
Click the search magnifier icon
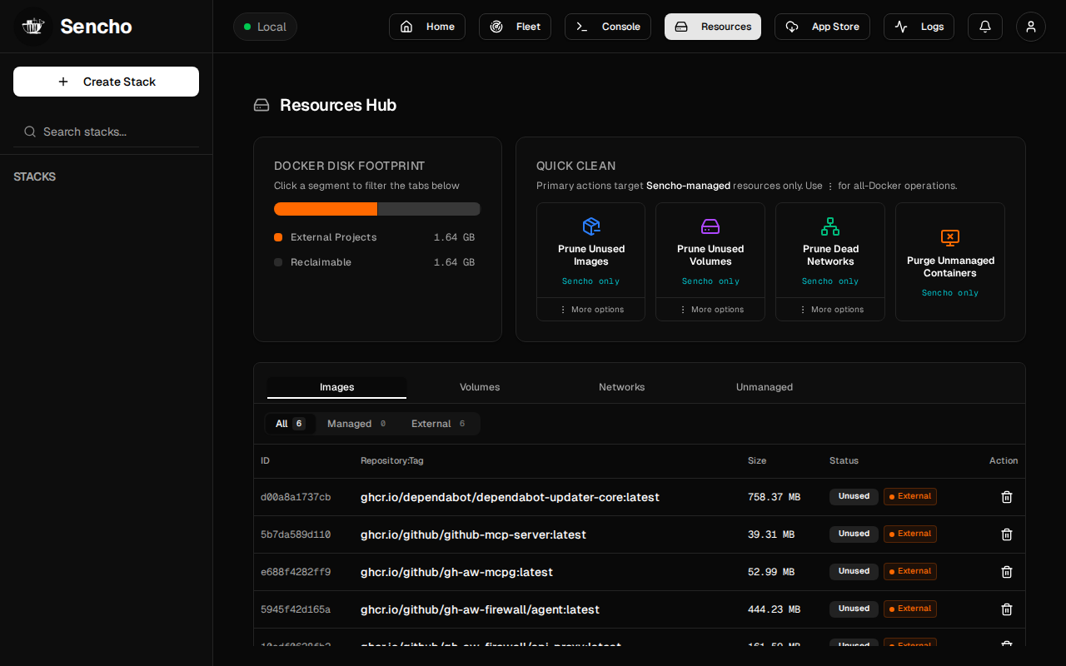(30, 132)
